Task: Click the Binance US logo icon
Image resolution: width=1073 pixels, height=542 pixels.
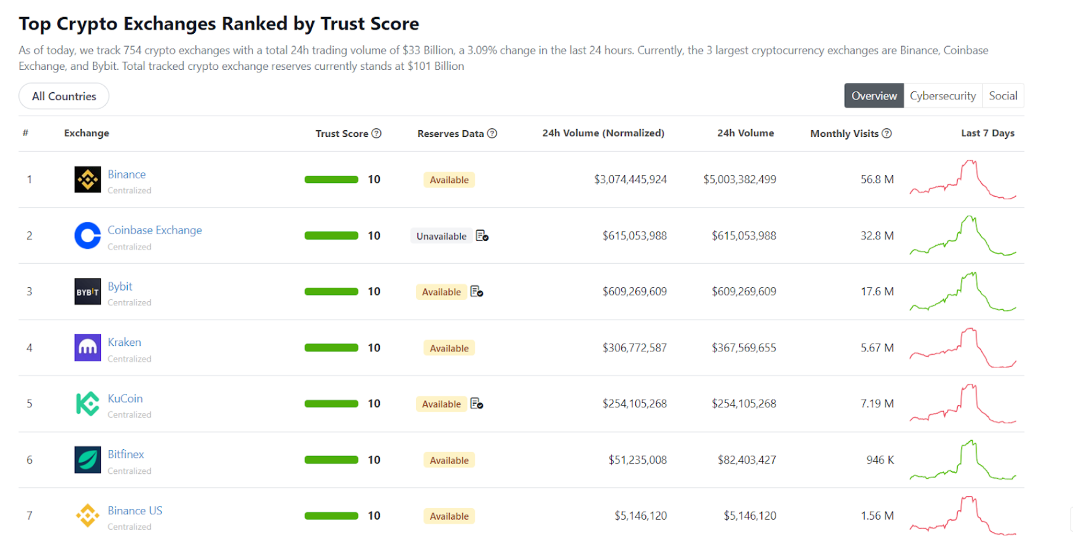Action: coord(87,516)
